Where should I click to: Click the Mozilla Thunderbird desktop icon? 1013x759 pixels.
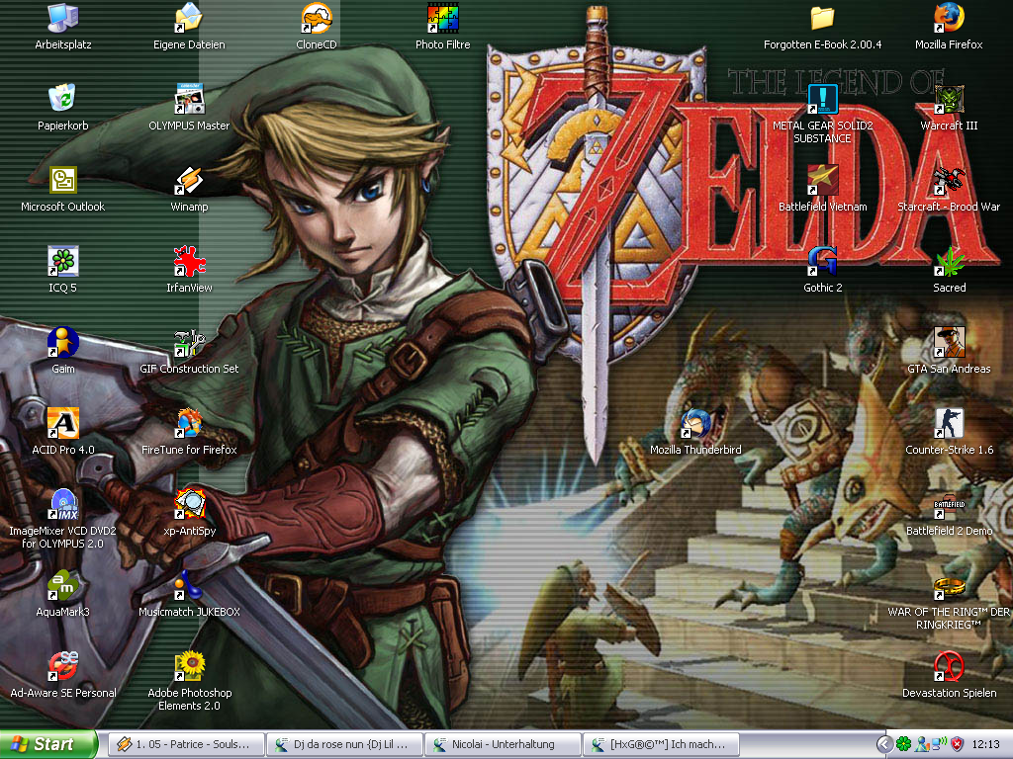click(x=695, y=423)
